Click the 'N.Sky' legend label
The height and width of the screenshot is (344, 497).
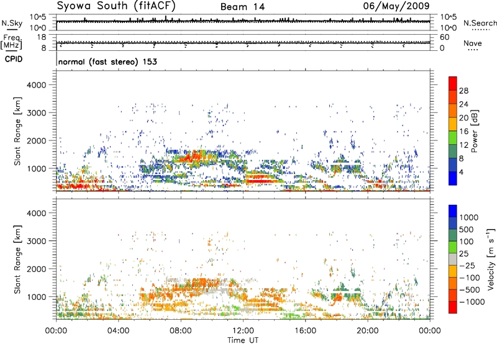(x=12, y=24)
